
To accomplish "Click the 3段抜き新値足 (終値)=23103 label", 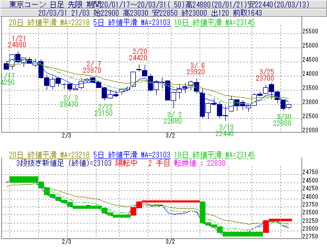I will point(64,163).
